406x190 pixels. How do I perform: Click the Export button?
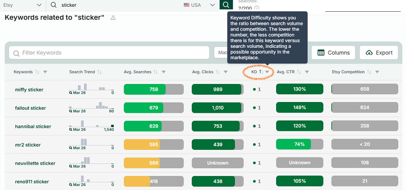[x=379, y=53]
